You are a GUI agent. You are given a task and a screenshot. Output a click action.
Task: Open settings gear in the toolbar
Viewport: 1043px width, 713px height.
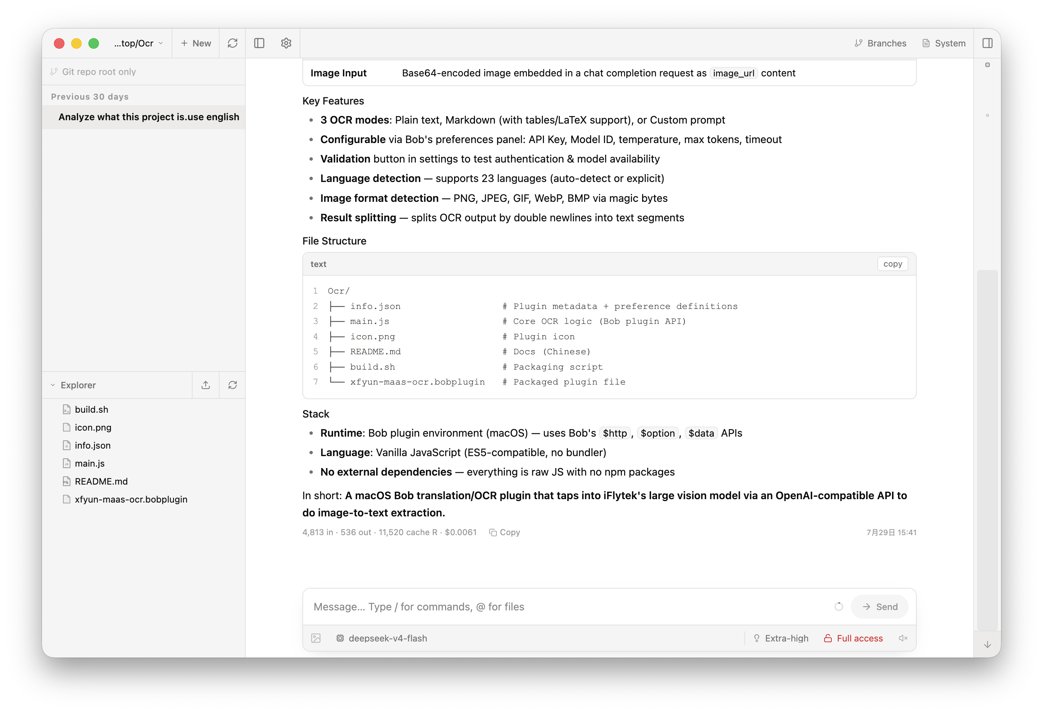[286, 43]
